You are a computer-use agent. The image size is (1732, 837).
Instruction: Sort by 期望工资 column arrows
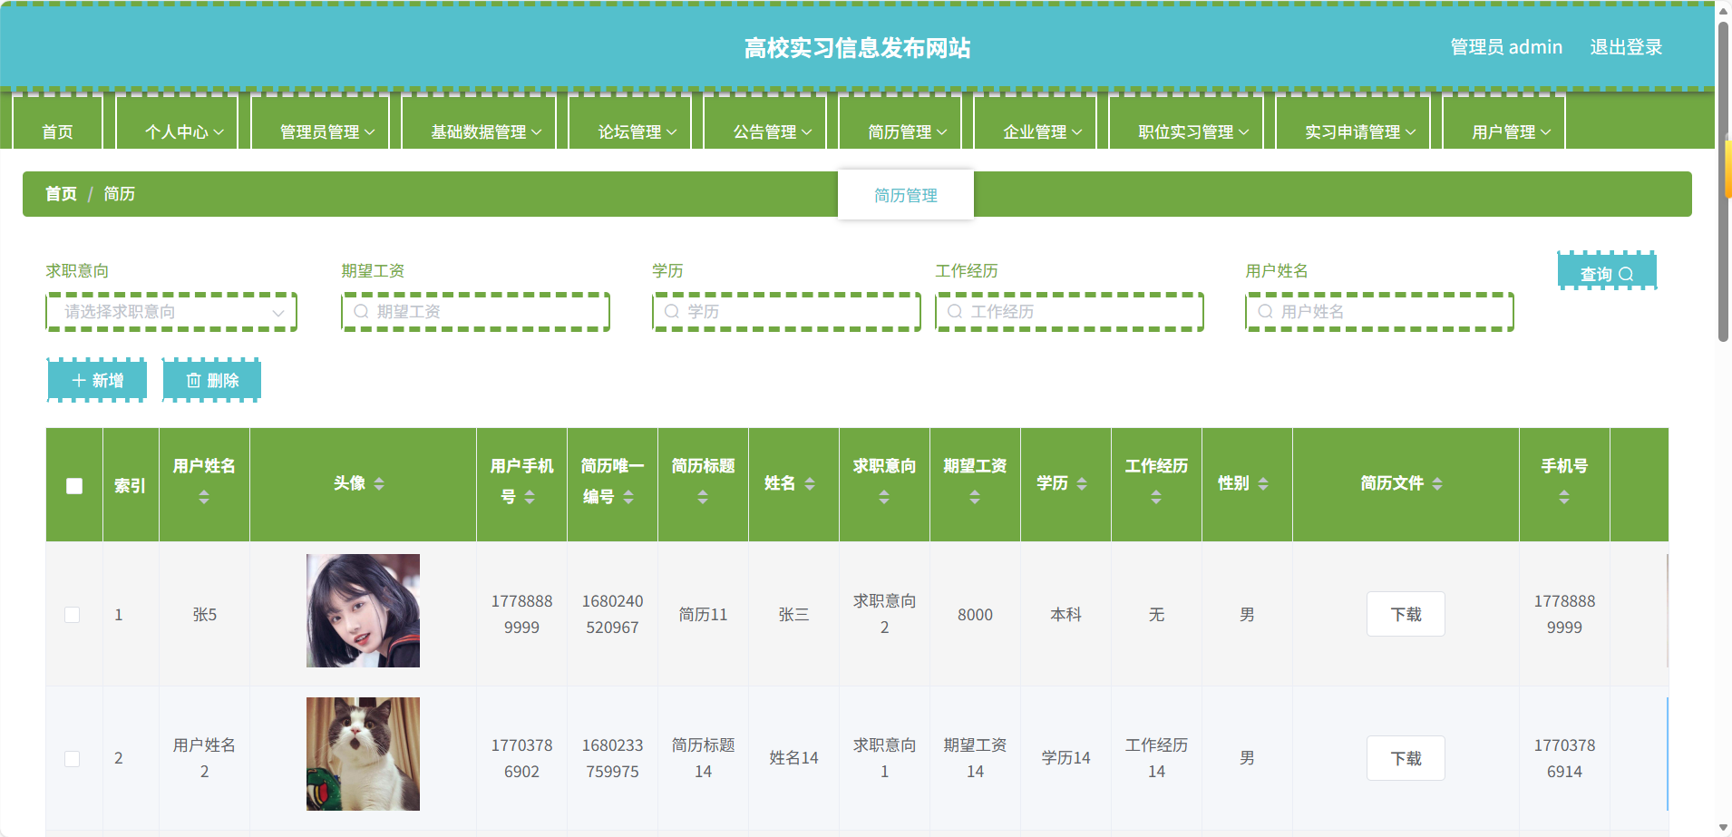(975, 497)
